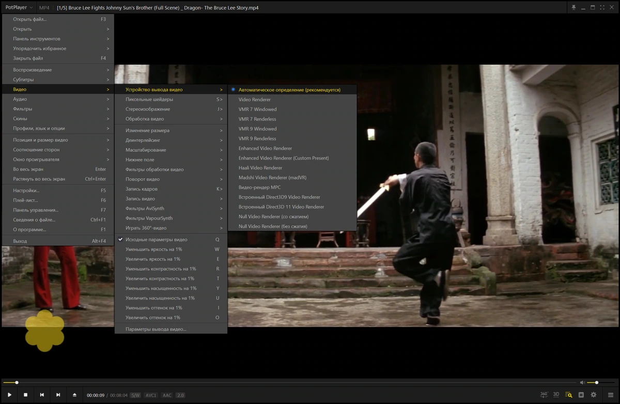Click the 2.0 channel indicator
This screenshot has height=404, width=620.
180,395
